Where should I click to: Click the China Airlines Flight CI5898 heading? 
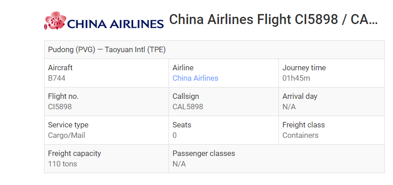273,19
